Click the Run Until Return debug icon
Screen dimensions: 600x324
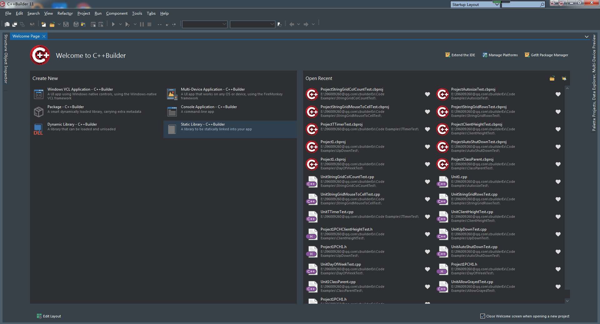(174, 24)
